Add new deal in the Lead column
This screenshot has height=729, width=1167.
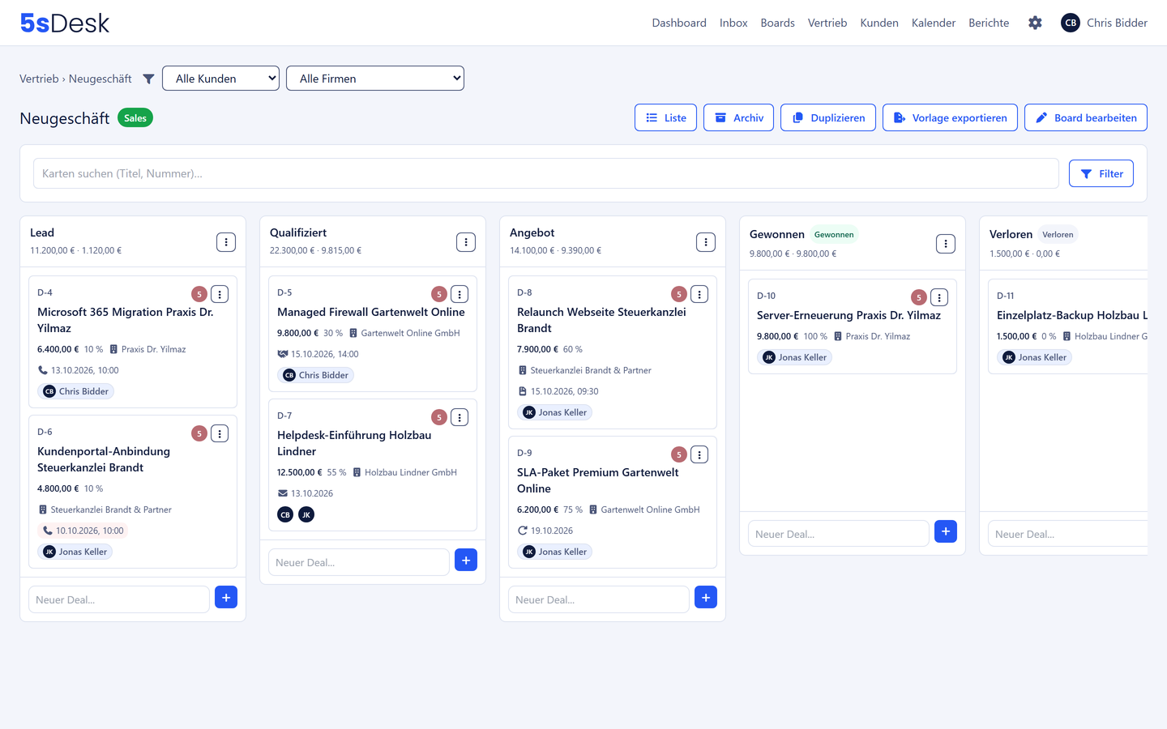point(226,598)
